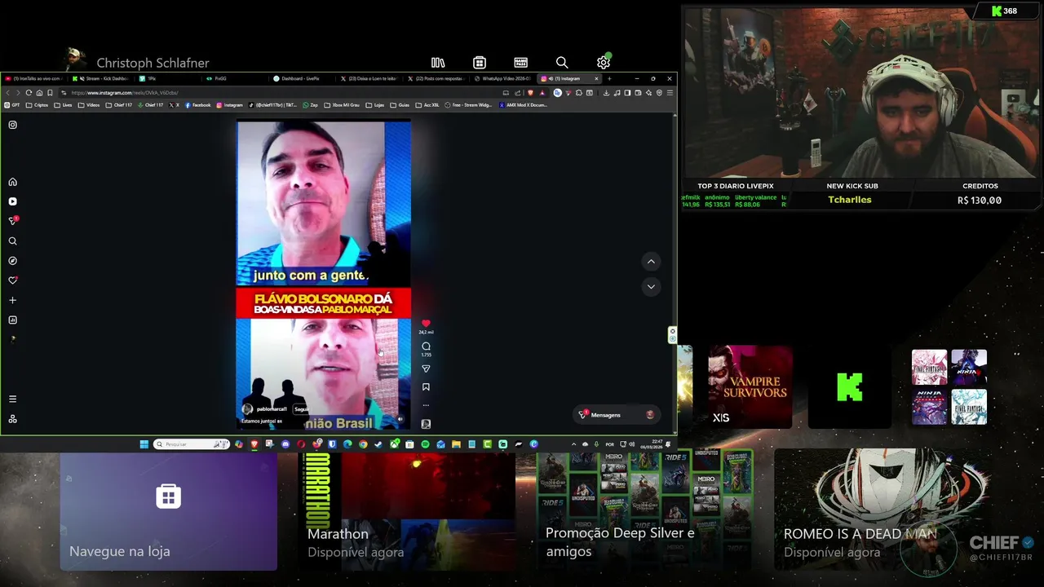
Task: Open Xbox library icon in top bar
Action: pyautogui.click(x=438, y=63)
